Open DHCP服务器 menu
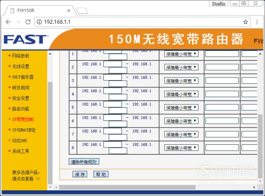 (x=23, y=77)
